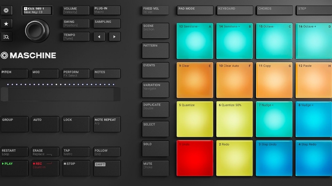This screenshot has height=186, width=332.
Task: Select the VARIATION Navigate button
Action: click(155, 90)
